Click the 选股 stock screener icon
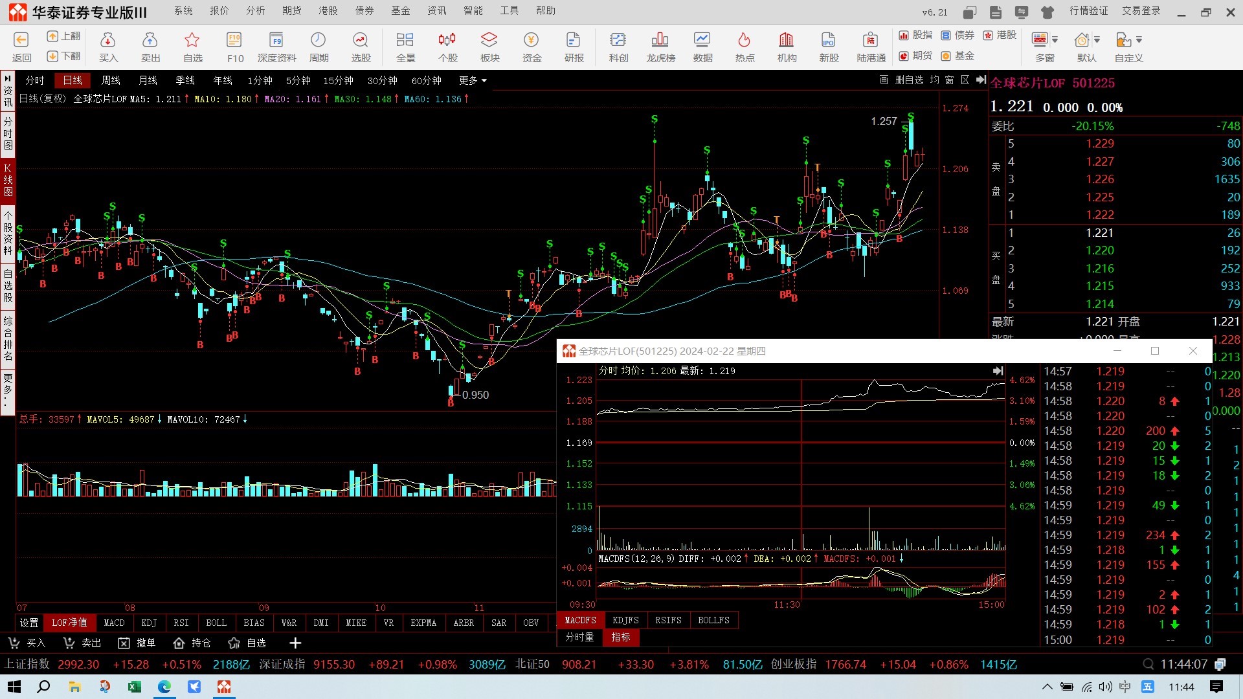This screenshot has height=699, width=1243. coord(361,41)
